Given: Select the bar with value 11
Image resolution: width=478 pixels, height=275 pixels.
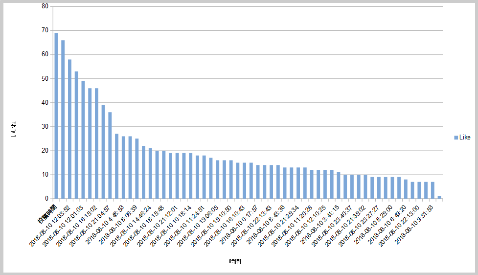Looking at the screenshot, I should click(339, 185).
